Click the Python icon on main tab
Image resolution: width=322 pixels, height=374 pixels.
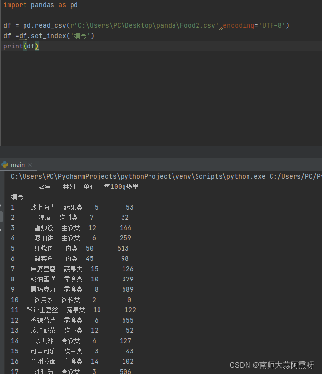[5, 164]
